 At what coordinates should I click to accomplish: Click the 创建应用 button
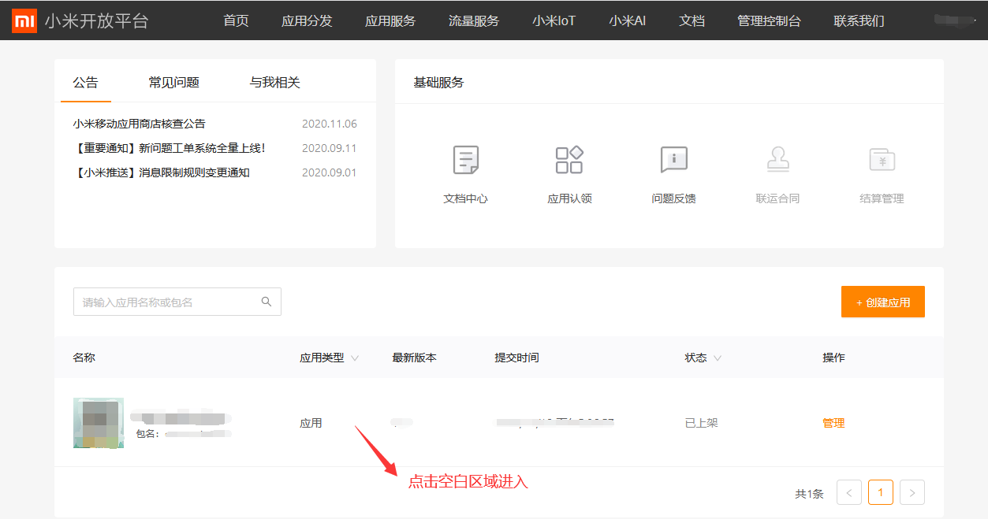point(882,302)
